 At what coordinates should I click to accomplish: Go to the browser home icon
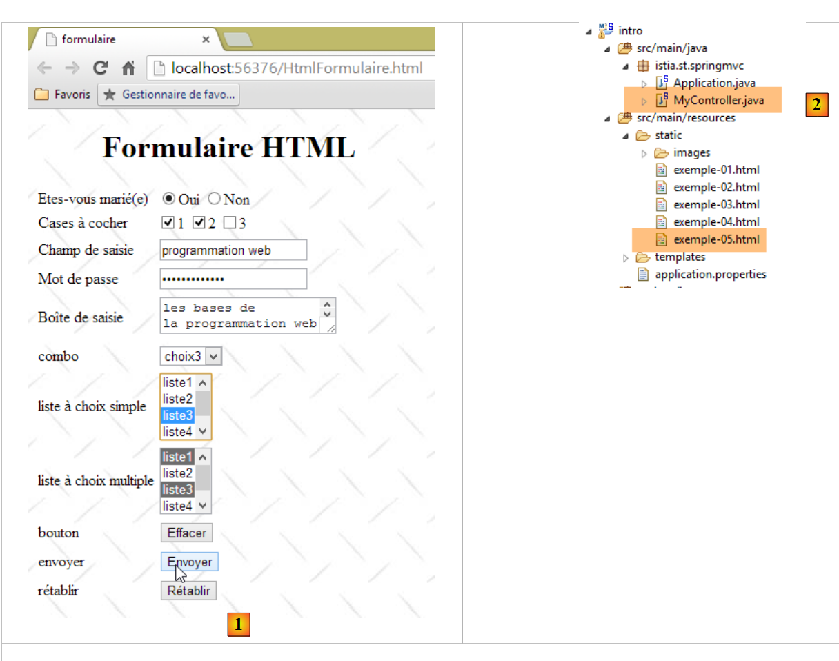click(128, 68)
